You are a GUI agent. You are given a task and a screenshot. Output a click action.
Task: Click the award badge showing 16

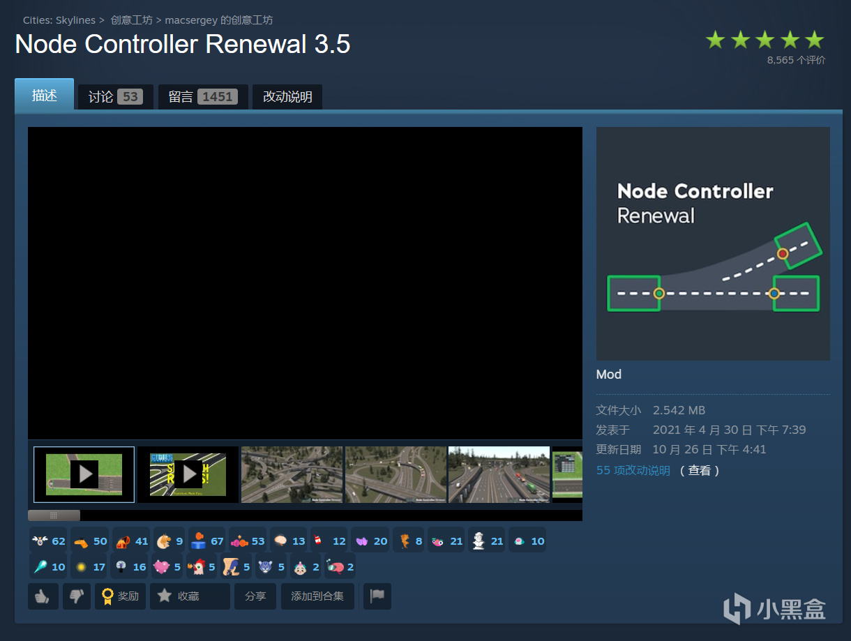click(x=130, y=566)
